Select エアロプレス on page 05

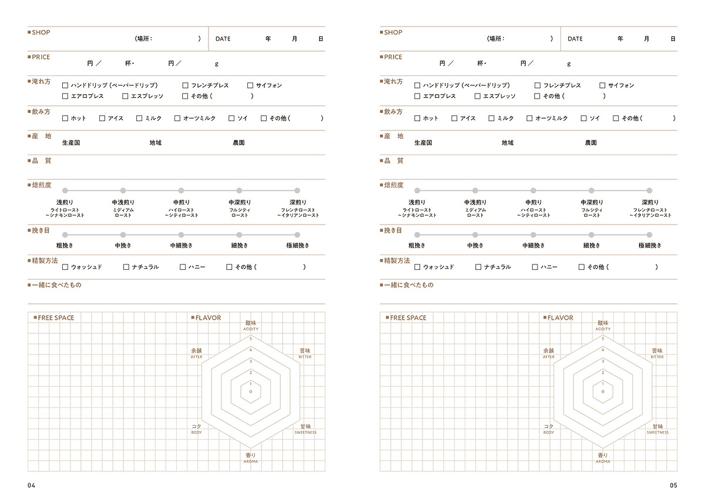click(417, 96)
